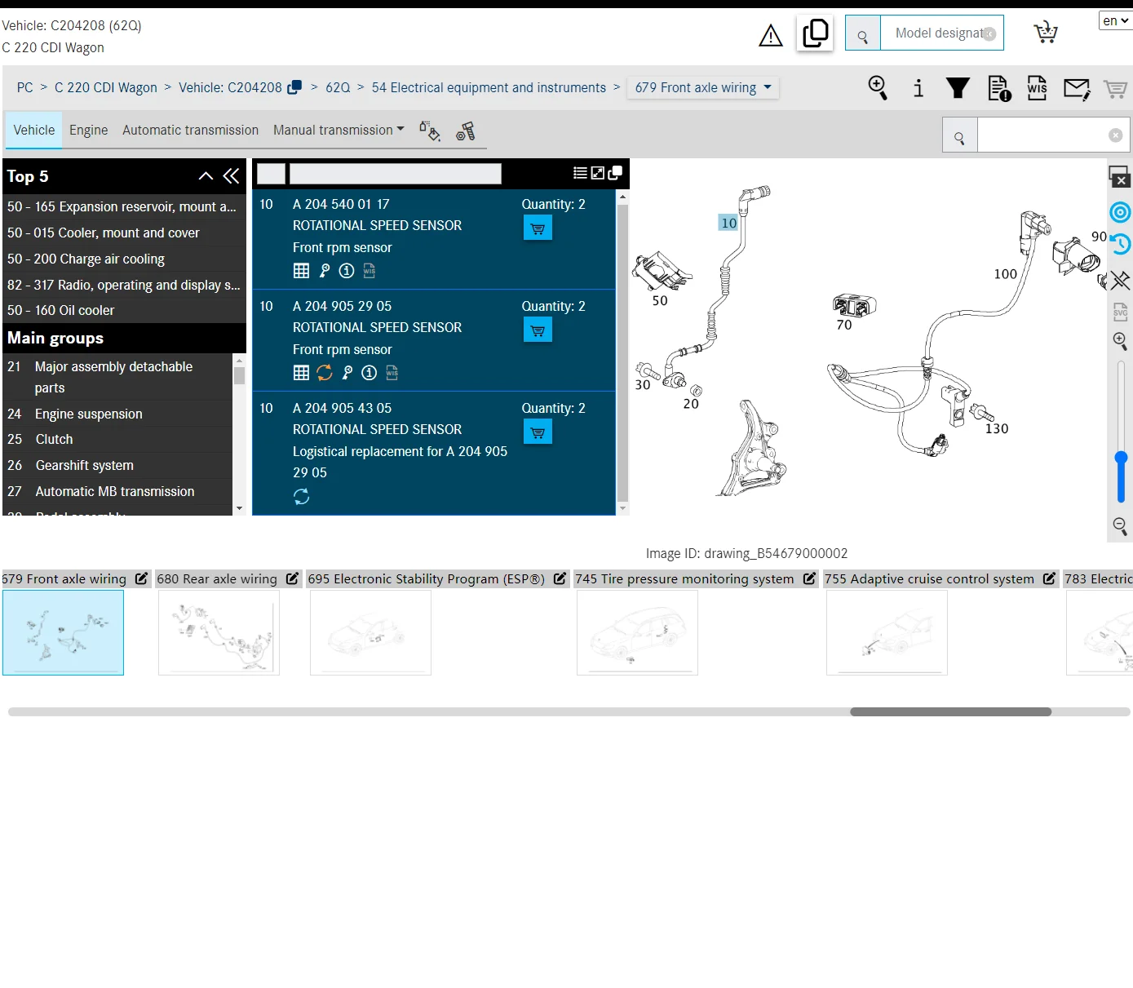Click the magnifier plus search icon in breadcrumb bar
1133x988 pixels.
coord(878,87)
